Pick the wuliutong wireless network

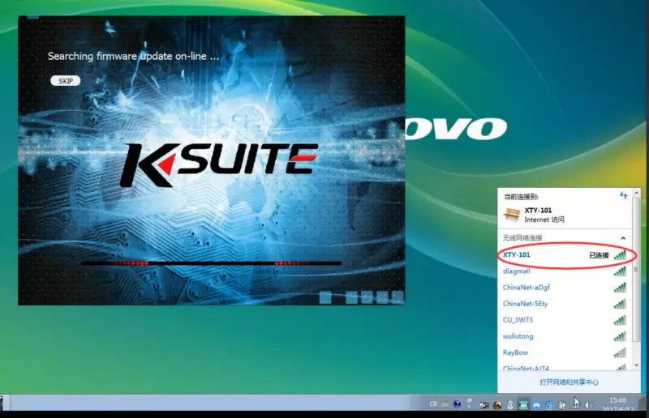point(565,336)
